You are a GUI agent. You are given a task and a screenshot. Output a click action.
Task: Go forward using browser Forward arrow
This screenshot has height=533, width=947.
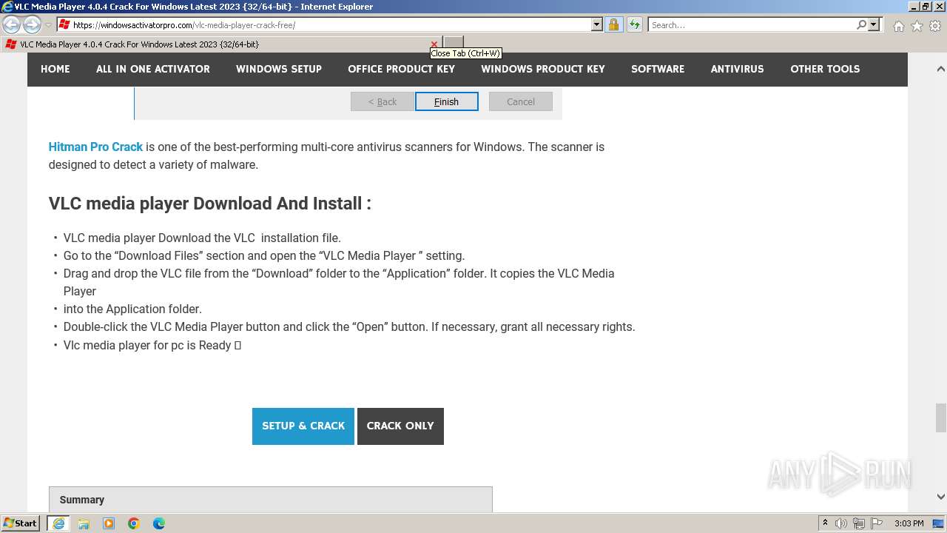pyautogui.click(x=32, y=25)
